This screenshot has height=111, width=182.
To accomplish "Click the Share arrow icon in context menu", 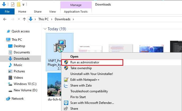I will point(66,108).
